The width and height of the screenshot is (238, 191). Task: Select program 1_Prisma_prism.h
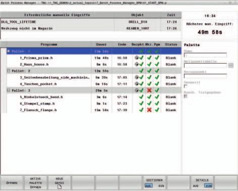point(36,58)
